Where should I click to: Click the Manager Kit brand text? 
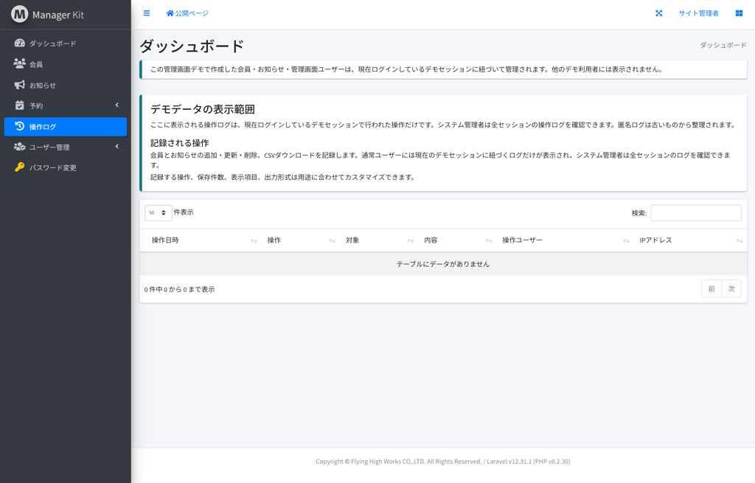58,15
